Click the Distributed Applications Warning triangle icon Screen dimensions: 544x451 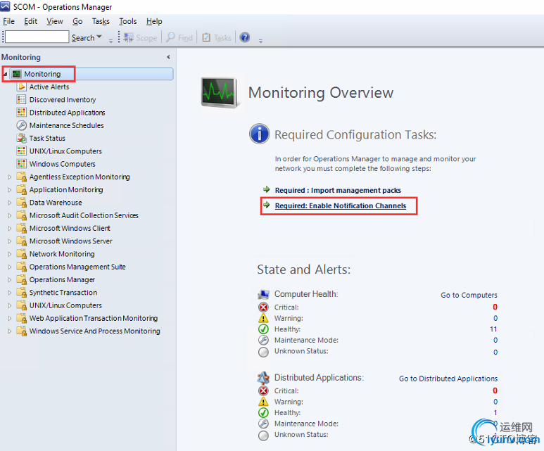click(263, 401)
